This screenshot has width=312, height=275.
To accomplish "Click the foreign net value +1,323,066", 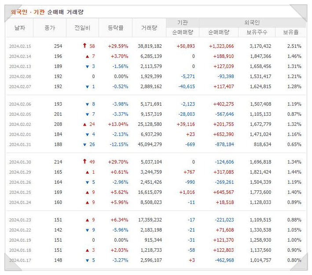I will pos(221,46).
